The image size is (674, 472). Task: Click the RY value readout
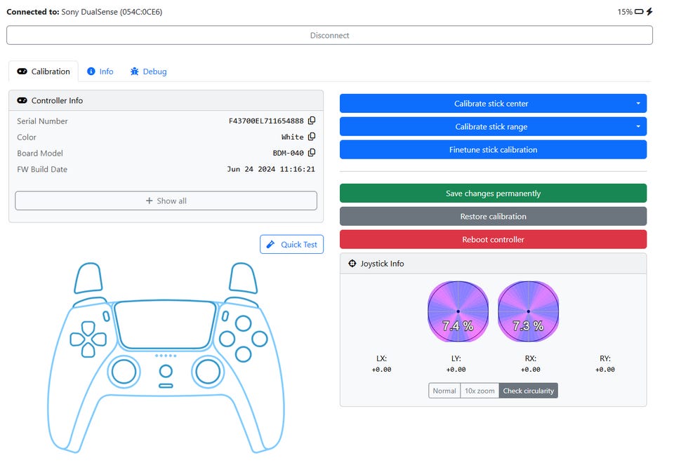(604, 370)
